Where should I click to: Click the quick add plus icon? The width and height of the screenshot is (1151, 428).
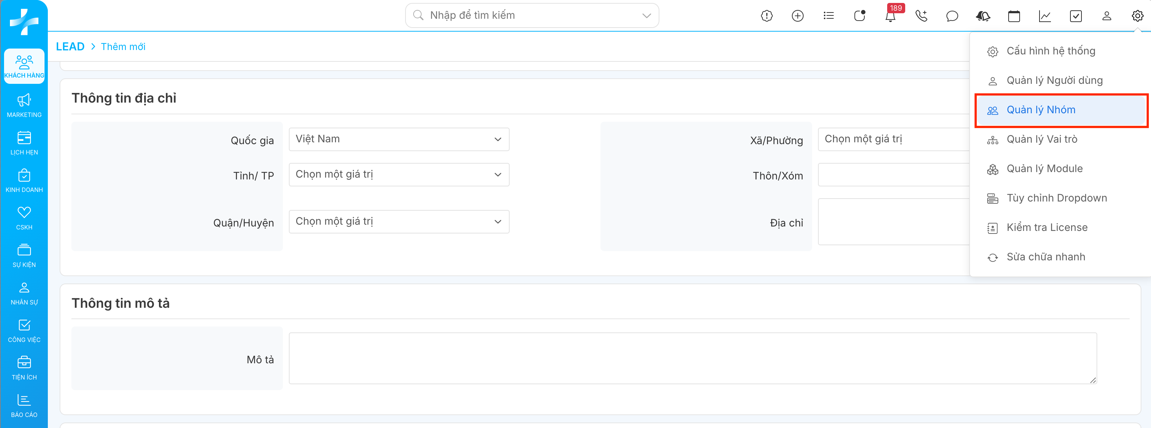tap(798, 16)
